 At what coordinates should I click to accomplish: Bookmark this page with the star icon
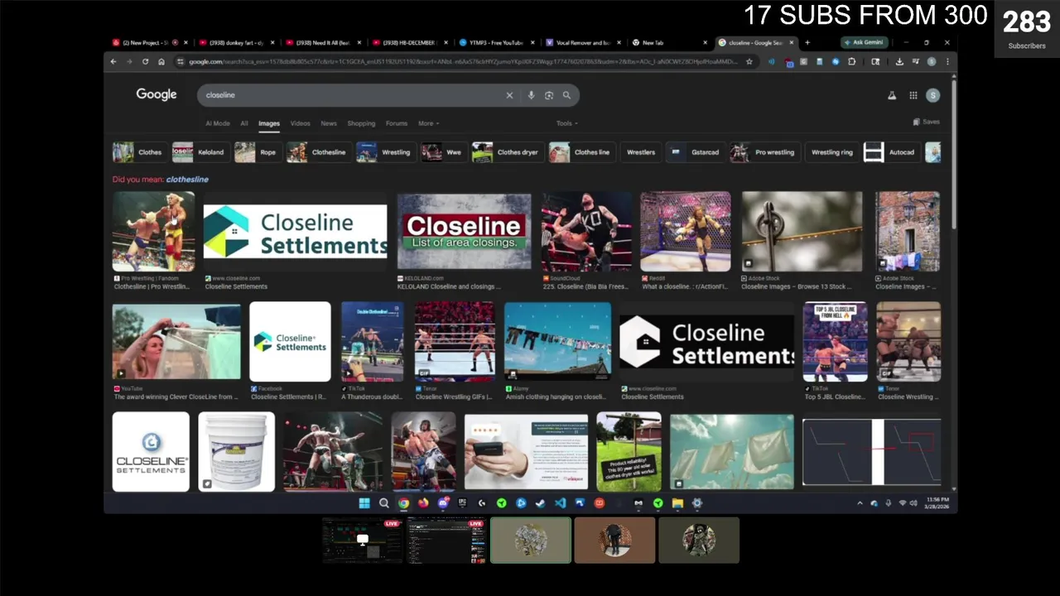tap(749, 61)
